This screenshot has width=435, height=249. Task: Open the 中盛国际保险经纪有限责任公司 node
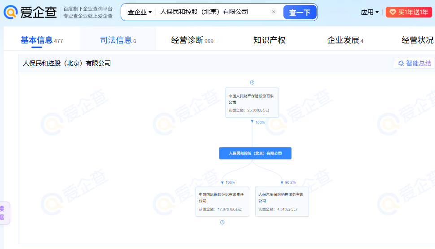pos(222,202)
